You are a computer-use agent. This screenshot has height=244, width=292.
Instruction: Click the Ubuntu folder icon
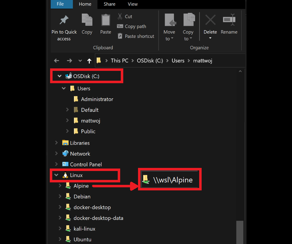point(68,239)
